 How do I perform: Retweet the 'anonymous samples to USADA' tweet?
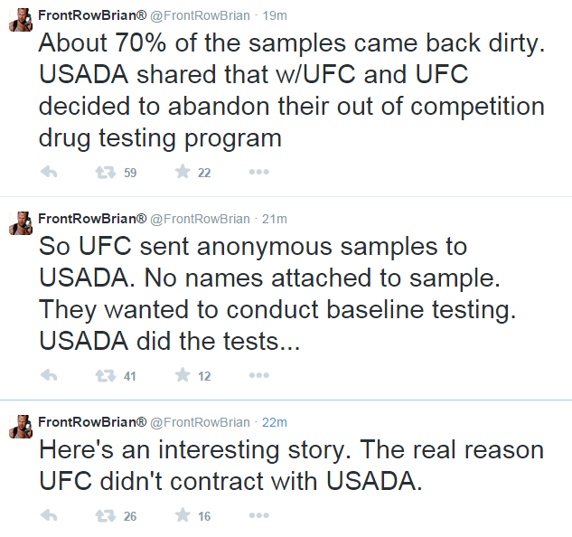point(105,375)
